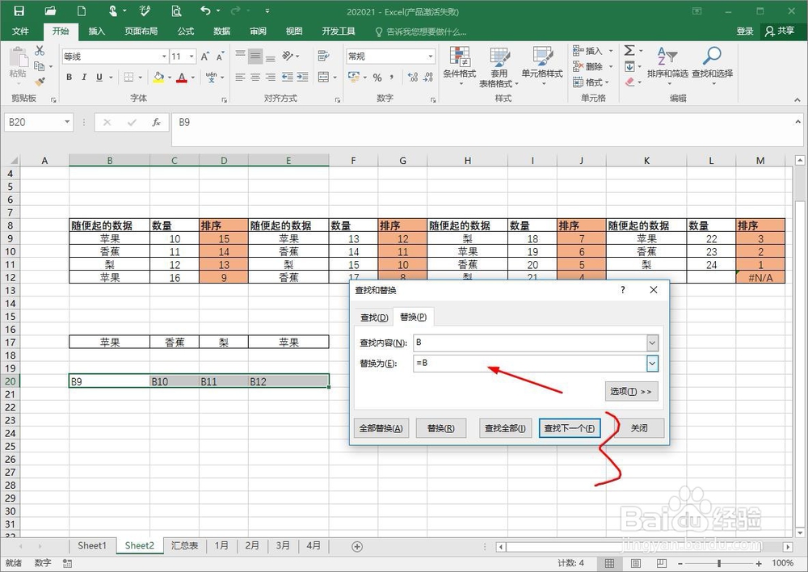
Task: Click the Increase Indent icon
Action: click(302, 78)
